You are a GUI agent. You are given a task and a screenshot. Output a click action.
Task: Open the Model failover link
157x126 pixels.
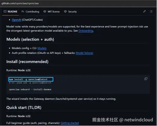point(85,53)
